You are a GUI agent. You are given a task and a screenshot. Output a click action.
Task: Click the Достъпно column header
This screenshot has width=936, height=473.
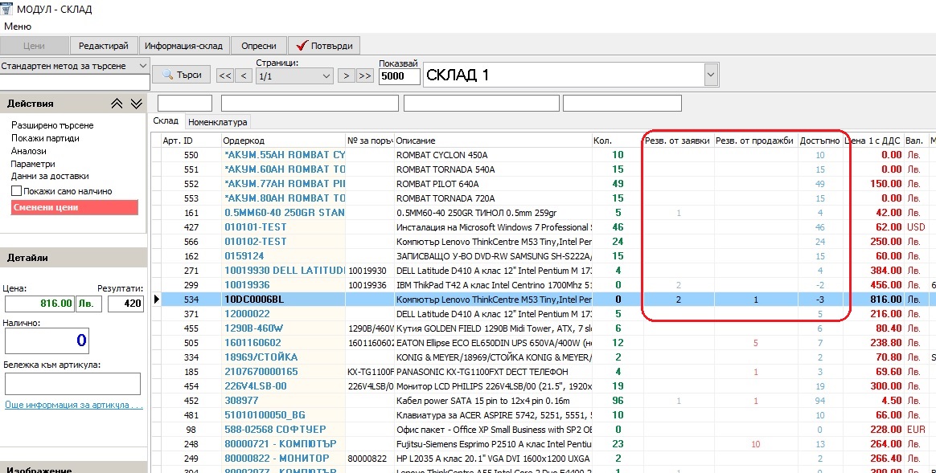pos(820,141)
